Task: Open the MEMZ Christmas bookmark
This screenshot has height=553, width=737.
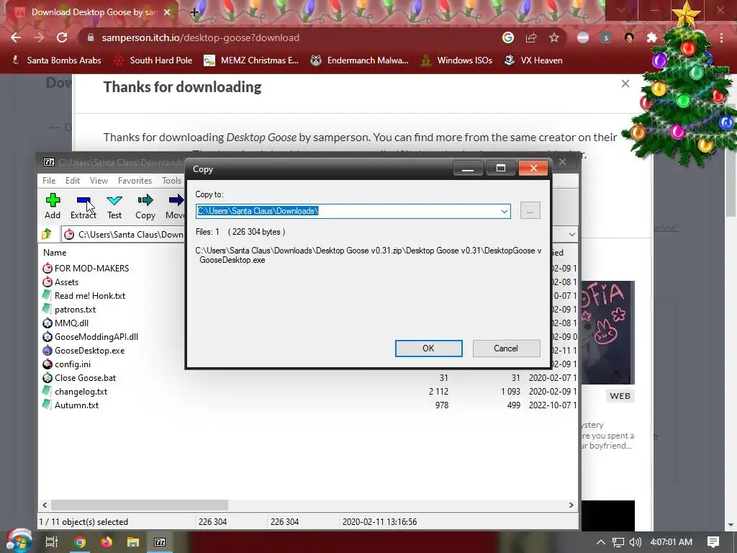Action: 251,60
